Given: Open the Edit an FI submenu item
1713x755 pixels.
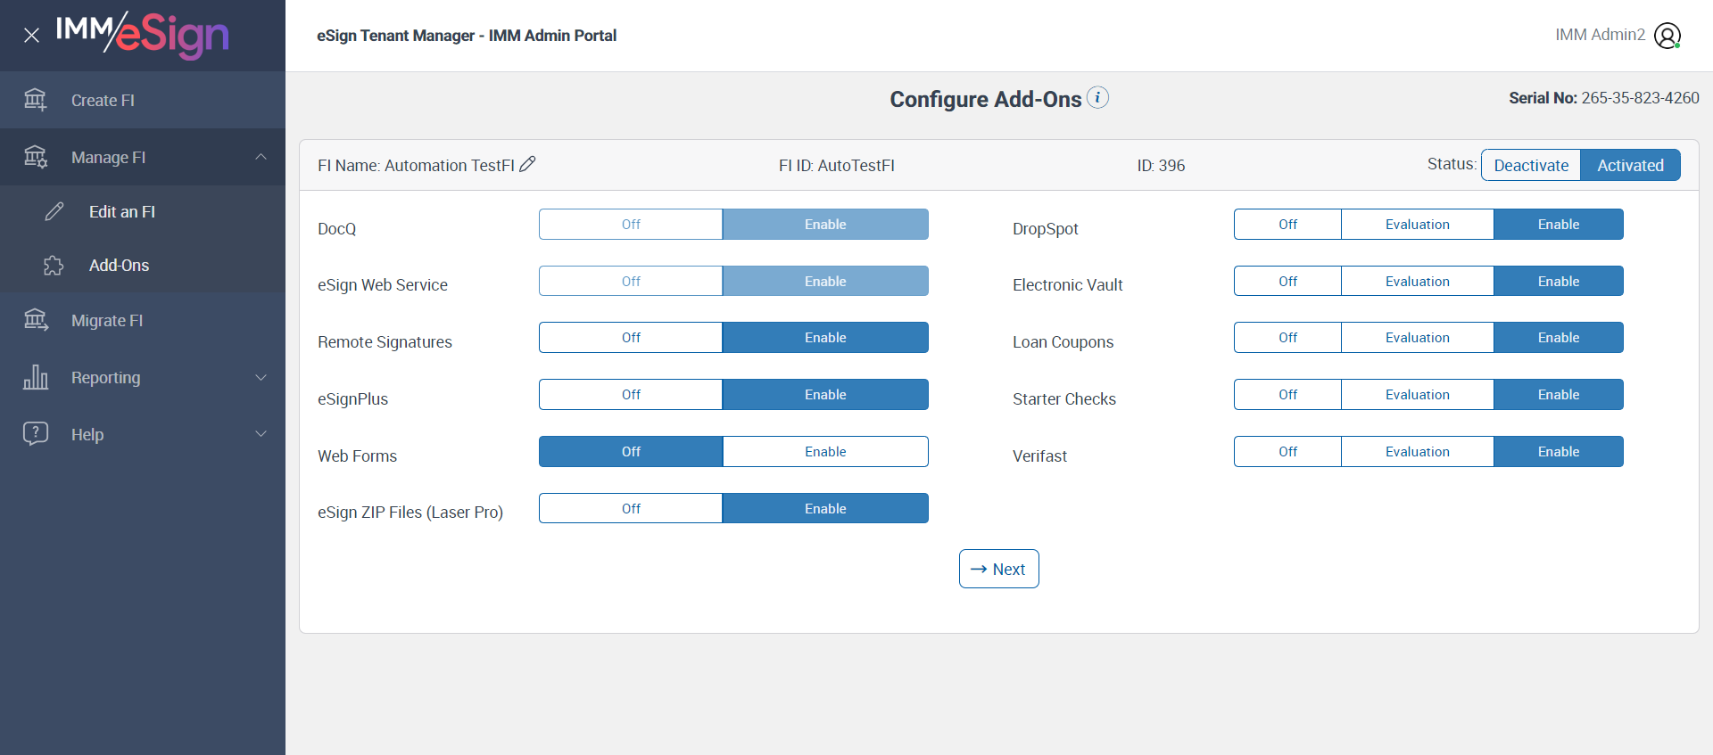Looking at the screenshot, I should click(121, 212).
